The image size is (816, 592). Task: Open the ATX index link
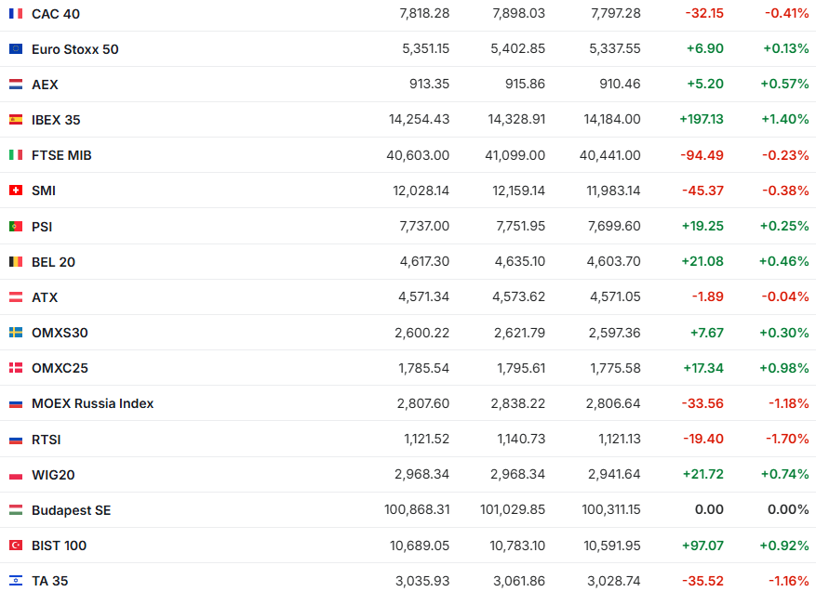click(x=45, y=297)
